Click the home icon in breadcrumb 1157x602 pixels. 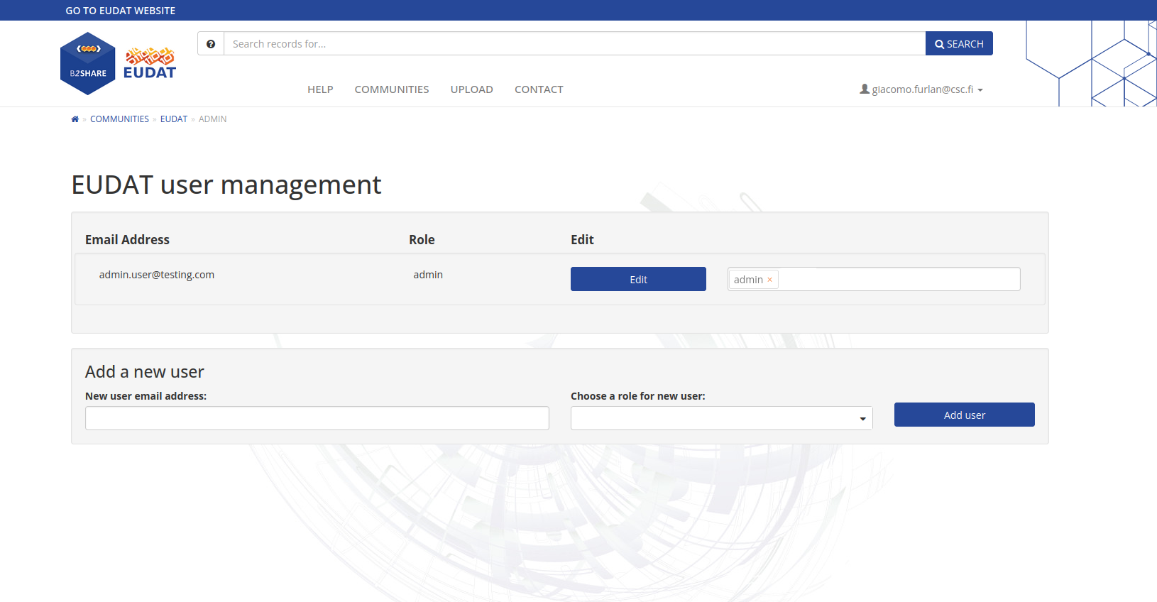point(75,119)
